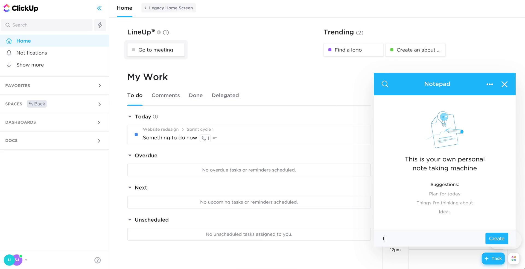Switch to the Delegated tab
The image size is (525, 269).
[225, 95]
